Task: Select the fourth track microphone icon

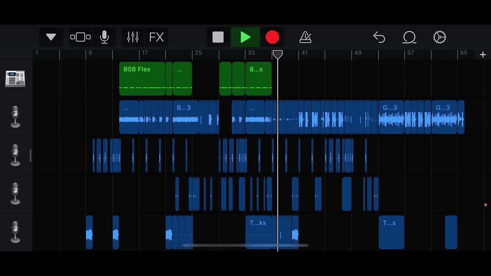Action: point(15,194)
